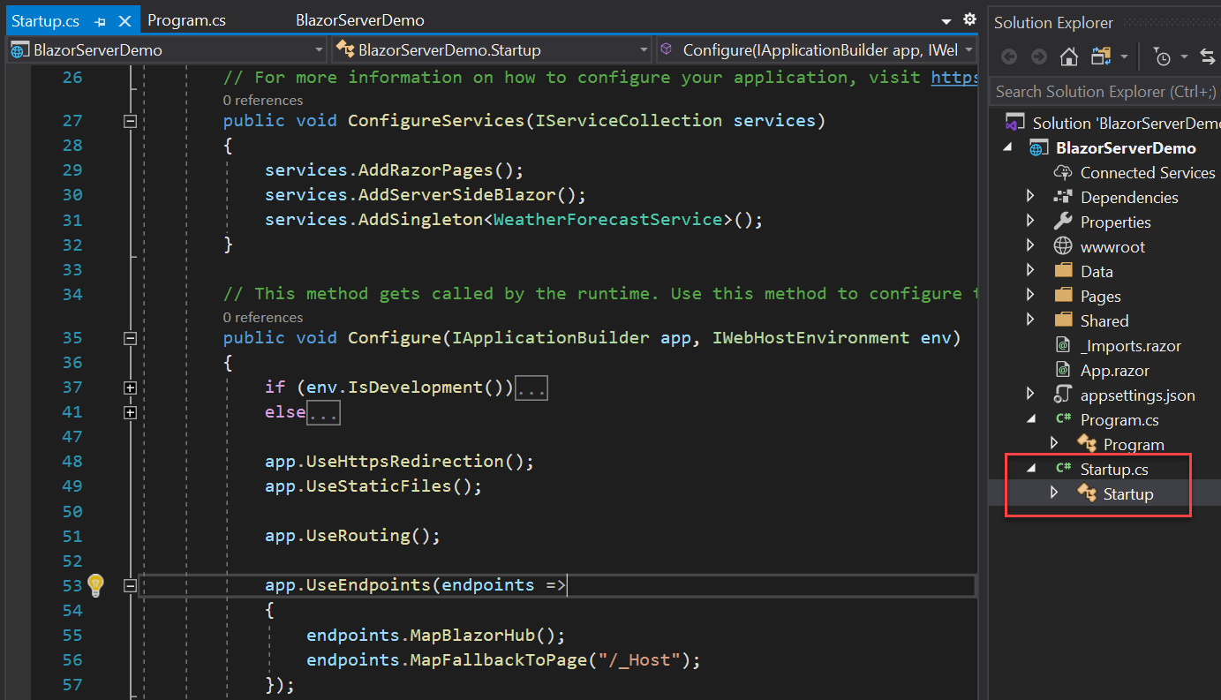Click the https link in the comment
Image resolution: width=1221 pixels, height=700 pixels.
[x=954, y=77]
